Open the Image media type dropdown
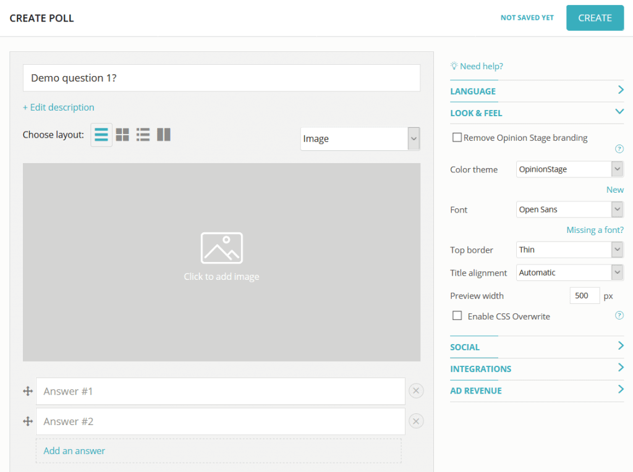The image size is (633, 472). (360, 139)
